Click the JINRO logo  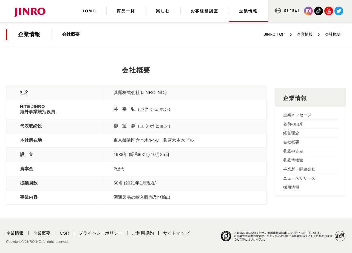(x=30, y=12)
